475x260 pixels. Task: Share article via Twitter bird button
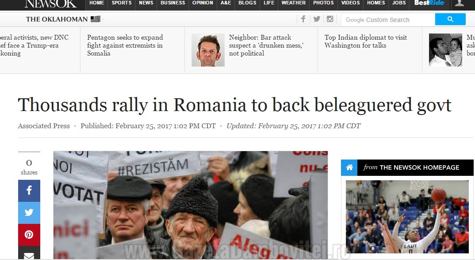[x=29, y=212]
